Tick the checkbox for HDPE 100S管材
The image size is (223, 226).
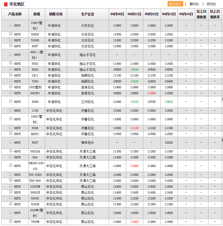coord(11,86)
